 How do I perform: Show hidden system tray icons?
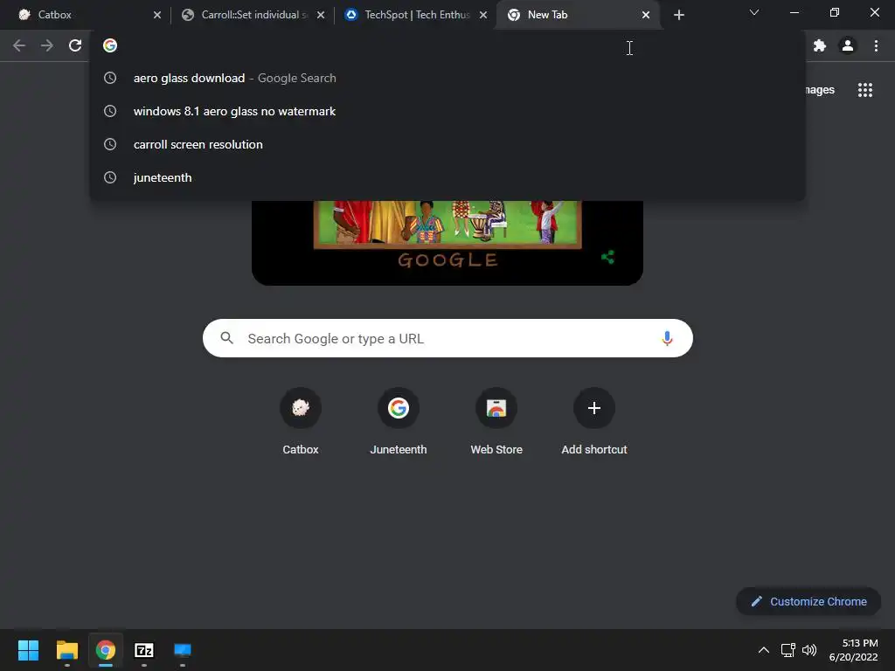(x=764, y=650)
